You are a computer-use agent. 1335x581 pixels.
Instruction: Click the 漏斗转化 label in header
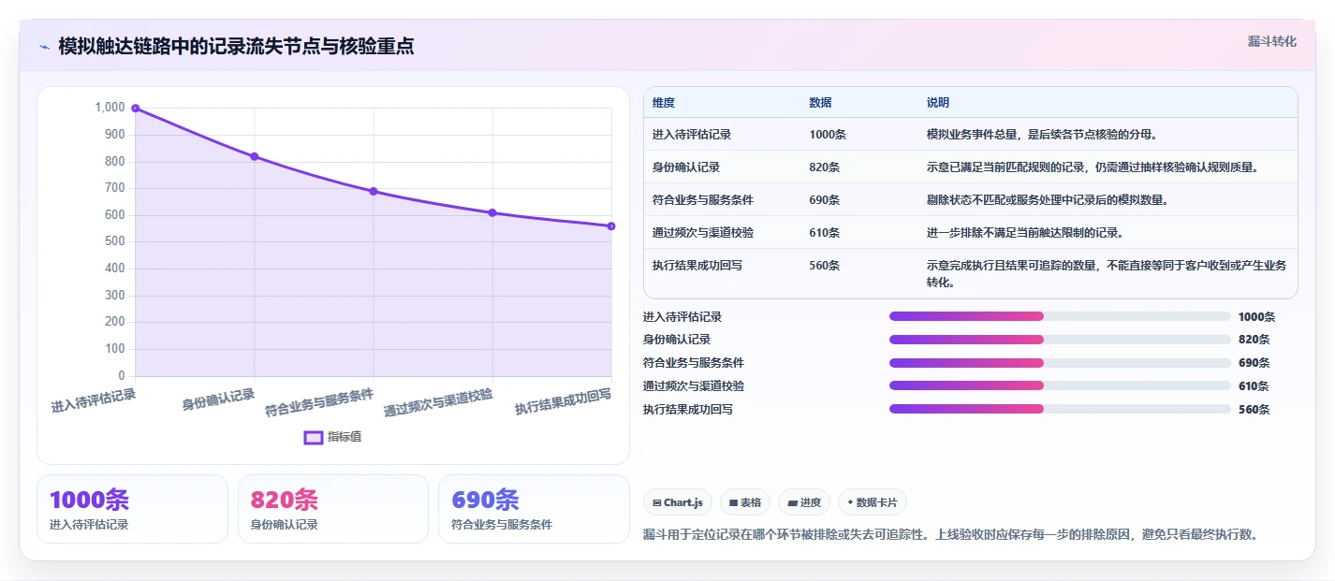click(x=1272, y=41)
